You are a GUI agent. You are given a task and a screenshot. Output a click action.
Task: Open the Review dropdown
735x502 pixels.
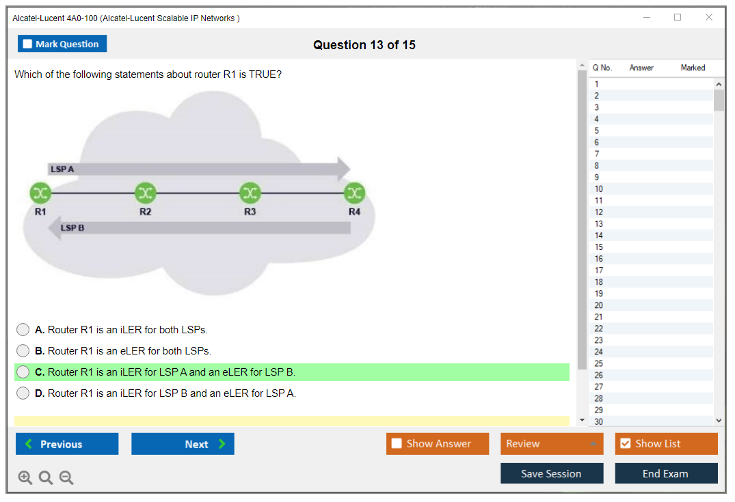(x=551, y=444)
